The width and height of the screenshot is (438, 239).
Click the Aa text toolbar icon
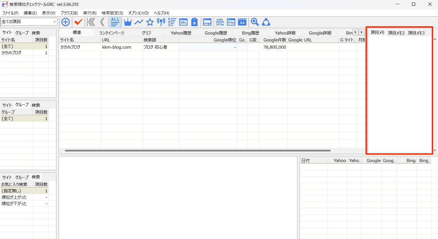pyautogui.click(x=242, y=22)
